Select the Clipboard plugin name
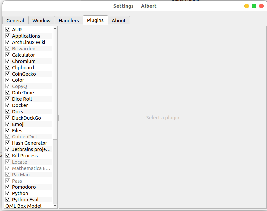Image resolution: width=267 pixels, height=211 pixels. 23,68
